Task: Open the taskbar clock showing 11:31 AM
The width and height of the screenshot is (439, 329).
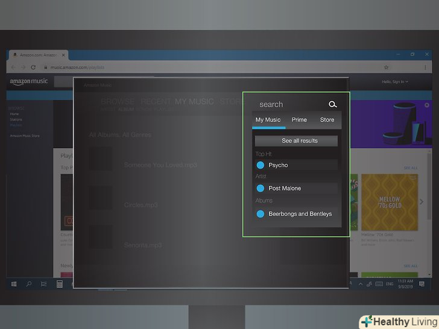Action: point(405,284)
